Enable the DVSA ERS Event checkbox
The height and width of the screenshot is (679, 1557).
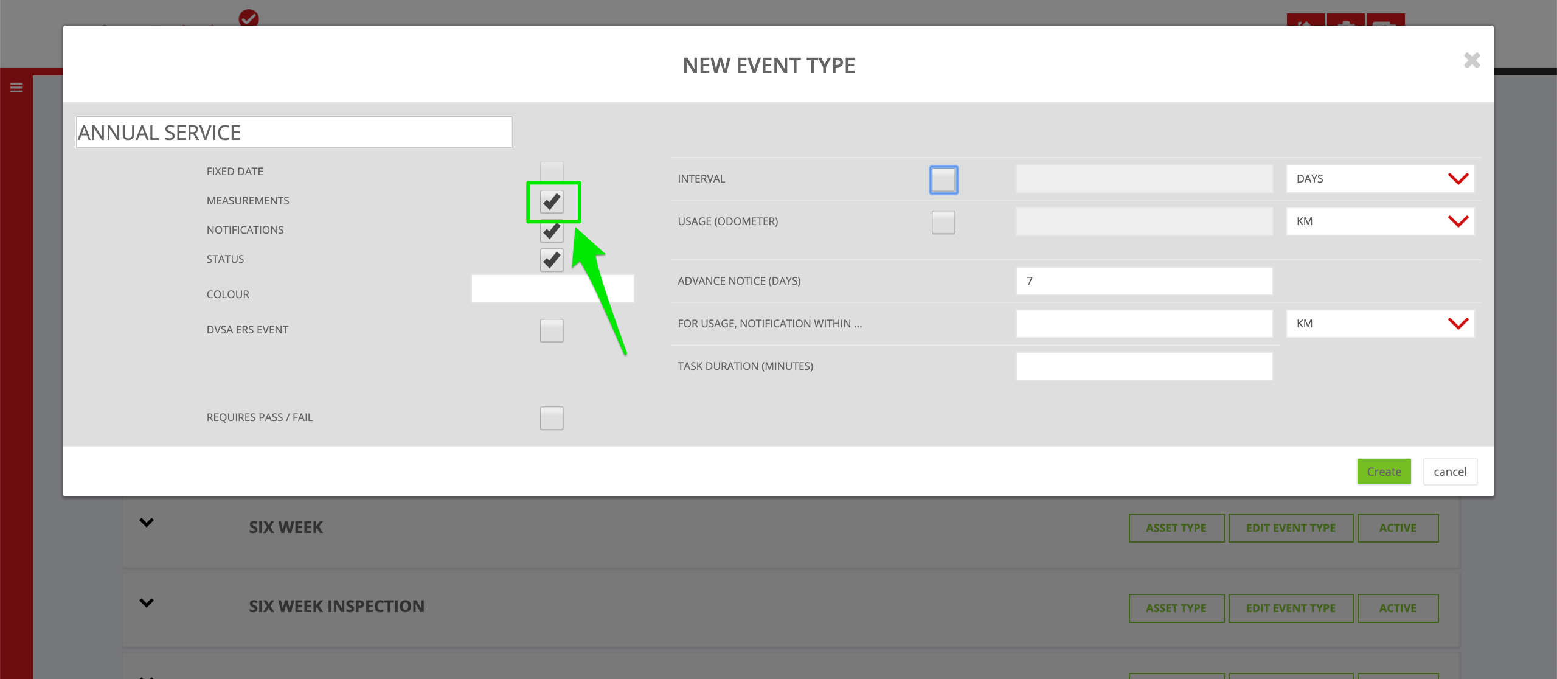coord(552,330)
